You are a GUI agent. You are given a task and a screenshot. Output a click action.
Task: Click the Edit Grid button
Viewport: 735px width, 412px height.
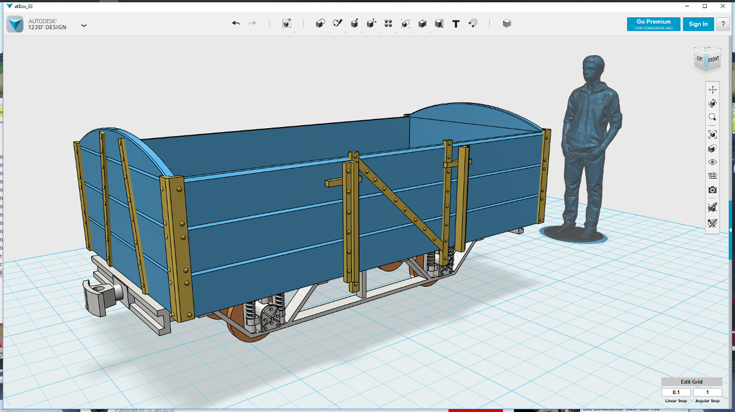691,382
